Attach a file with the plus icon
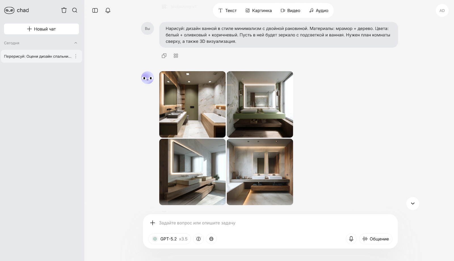454x261 pixels. point(153,223)
